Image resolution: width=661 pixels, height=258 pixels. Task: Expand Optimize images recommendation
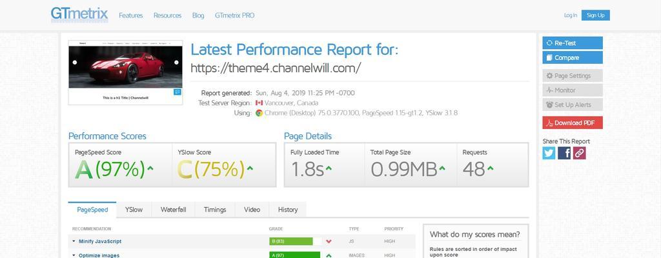tap(99, 255)
